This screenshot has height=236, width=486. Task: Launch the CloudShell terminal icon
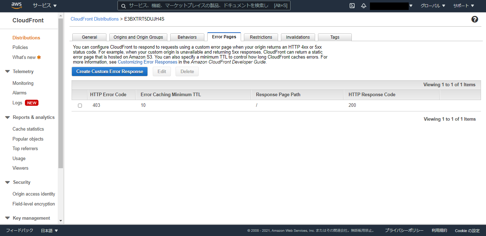pos(352,6)
